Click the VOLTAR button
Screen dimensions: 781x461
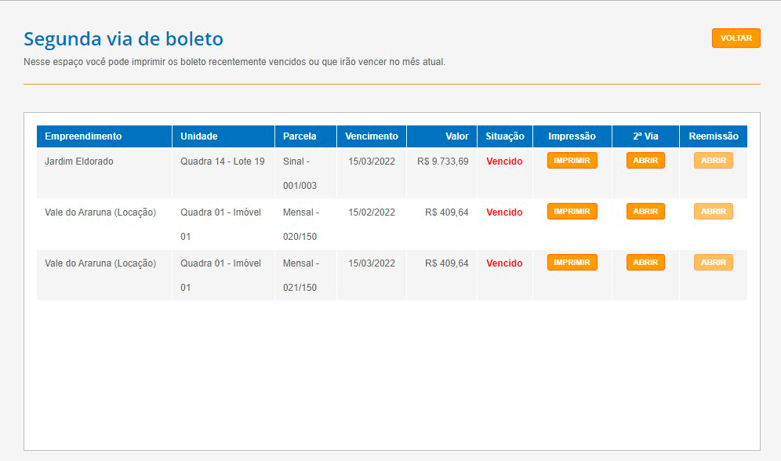click(x=735, y=38)
